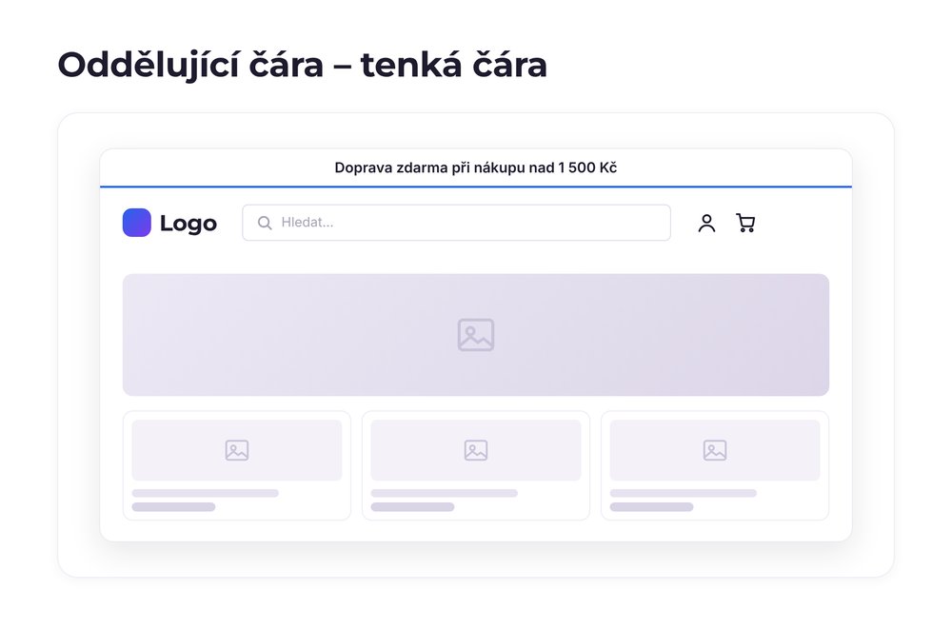
Task: Open the right product card image
Action: tap(715, 450)
